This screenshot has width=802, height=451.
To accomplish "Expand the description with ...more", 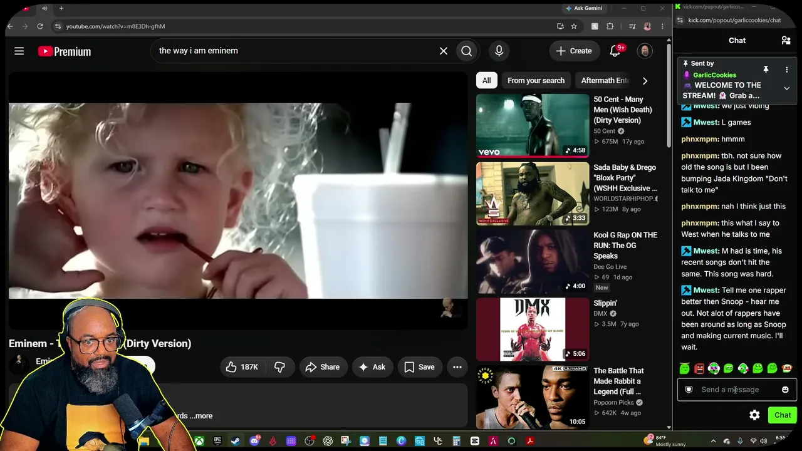I will (x=201, y=416).
